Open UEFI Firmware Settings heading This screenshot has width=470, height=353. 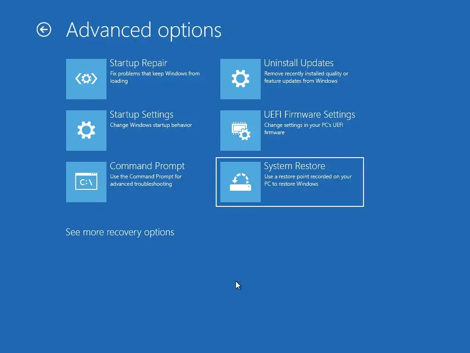309,114
